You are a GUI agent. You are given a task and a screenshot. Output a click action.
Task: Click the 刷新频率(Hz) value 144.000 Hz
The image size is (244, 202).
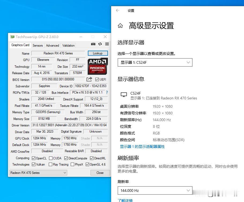coord(162,120)
